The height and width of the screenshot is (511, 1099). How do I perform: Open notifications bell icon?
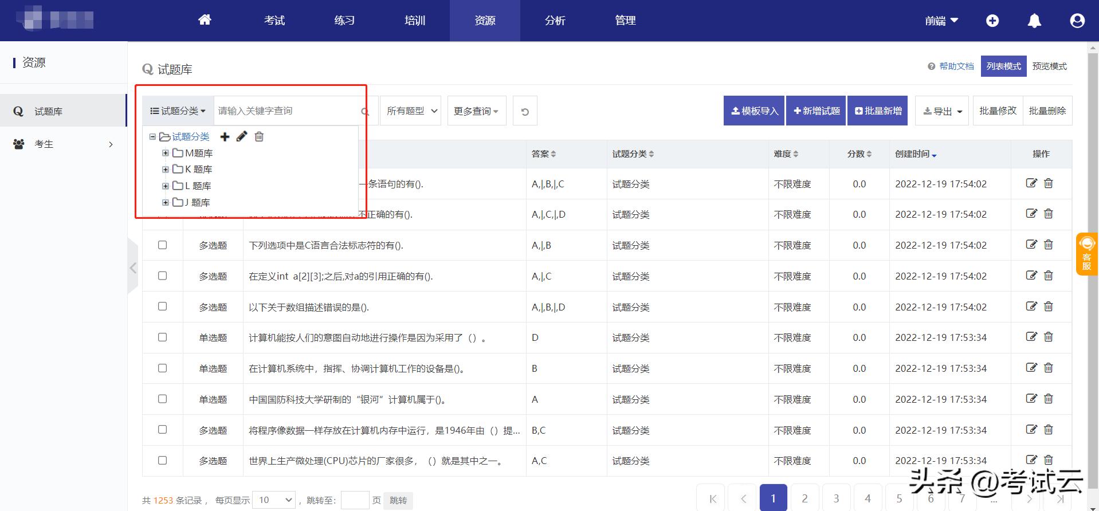coord(1034,21)
